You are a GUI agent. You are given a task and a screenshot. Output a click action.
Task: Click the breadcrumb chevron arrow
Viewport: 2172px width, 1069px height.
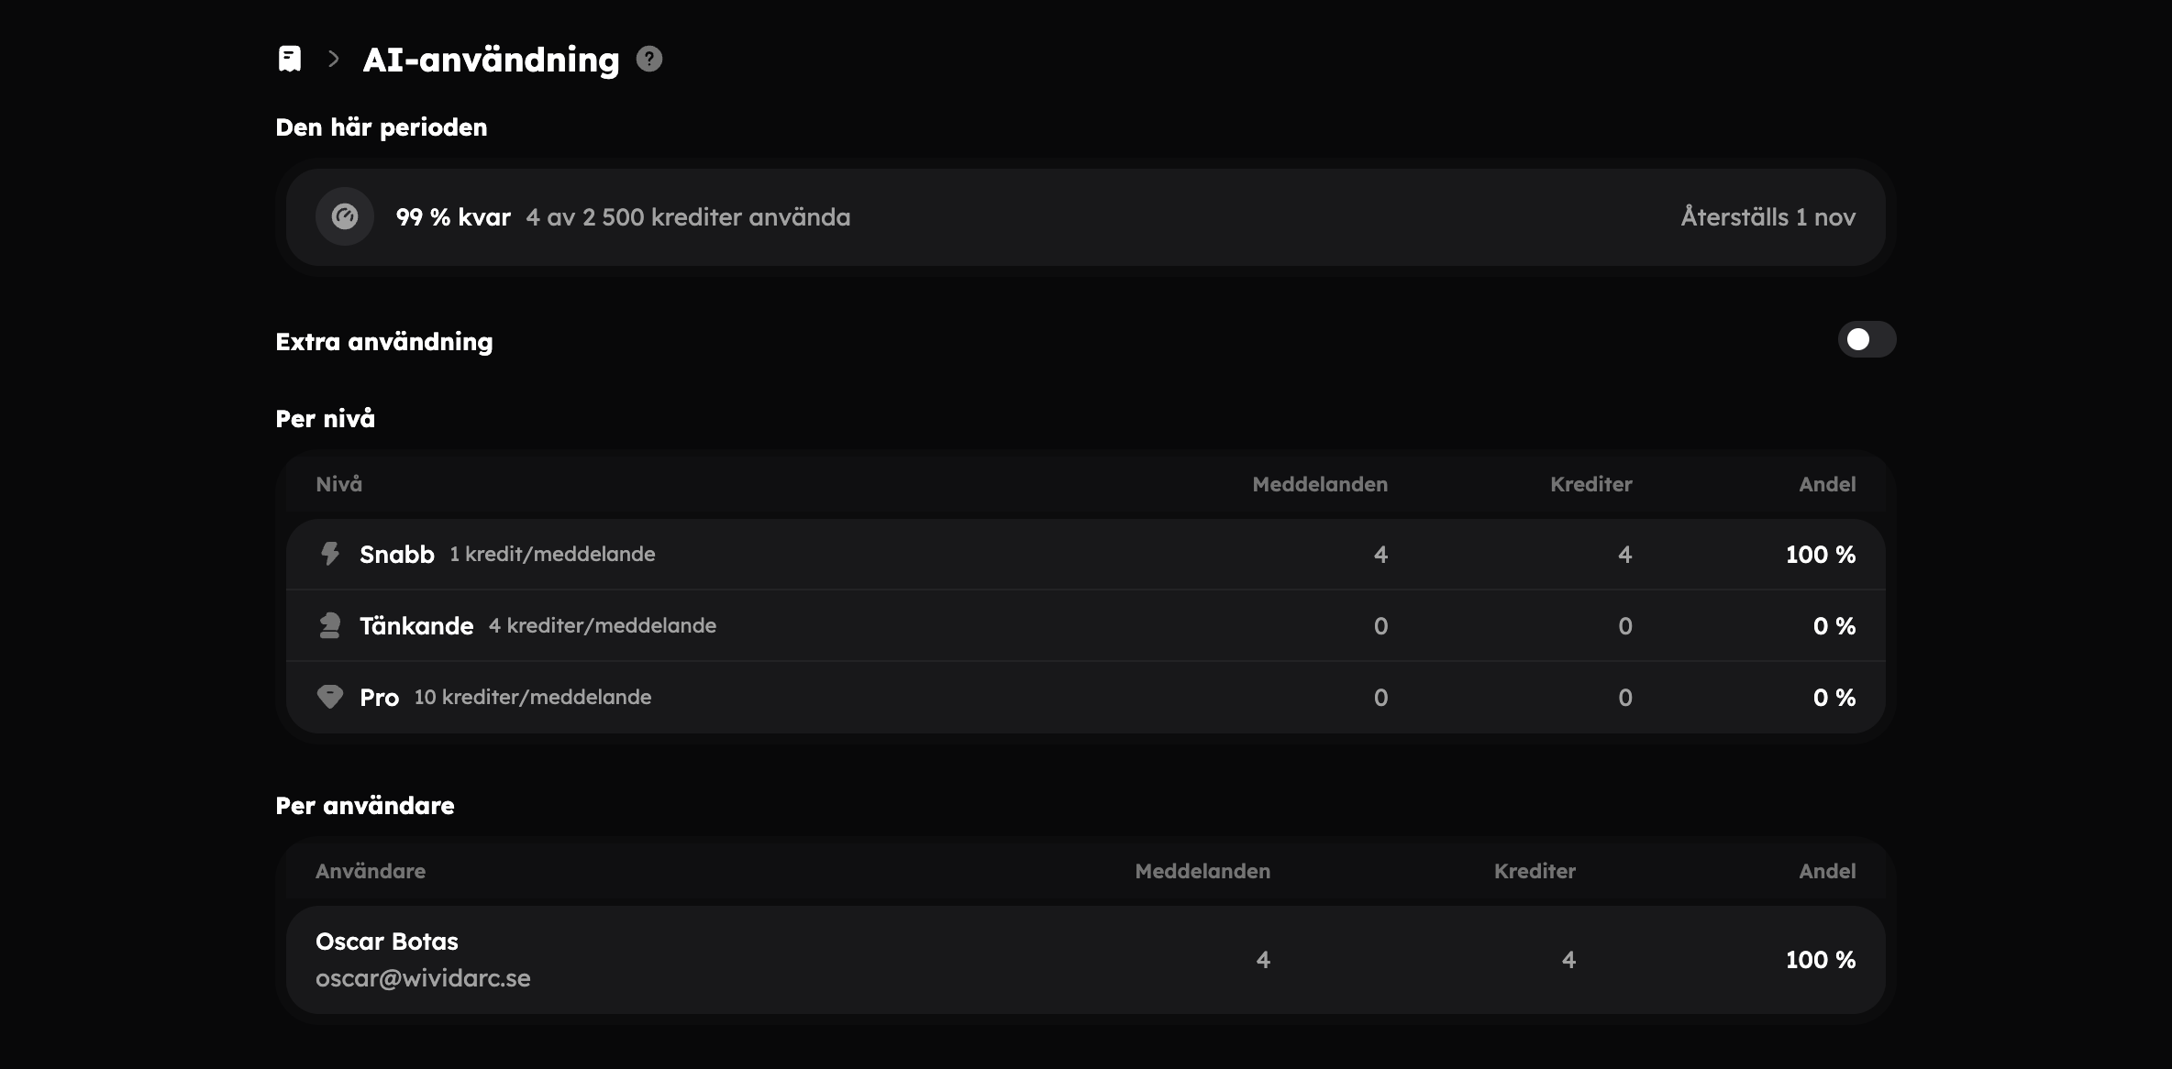[x=334, y=60]
